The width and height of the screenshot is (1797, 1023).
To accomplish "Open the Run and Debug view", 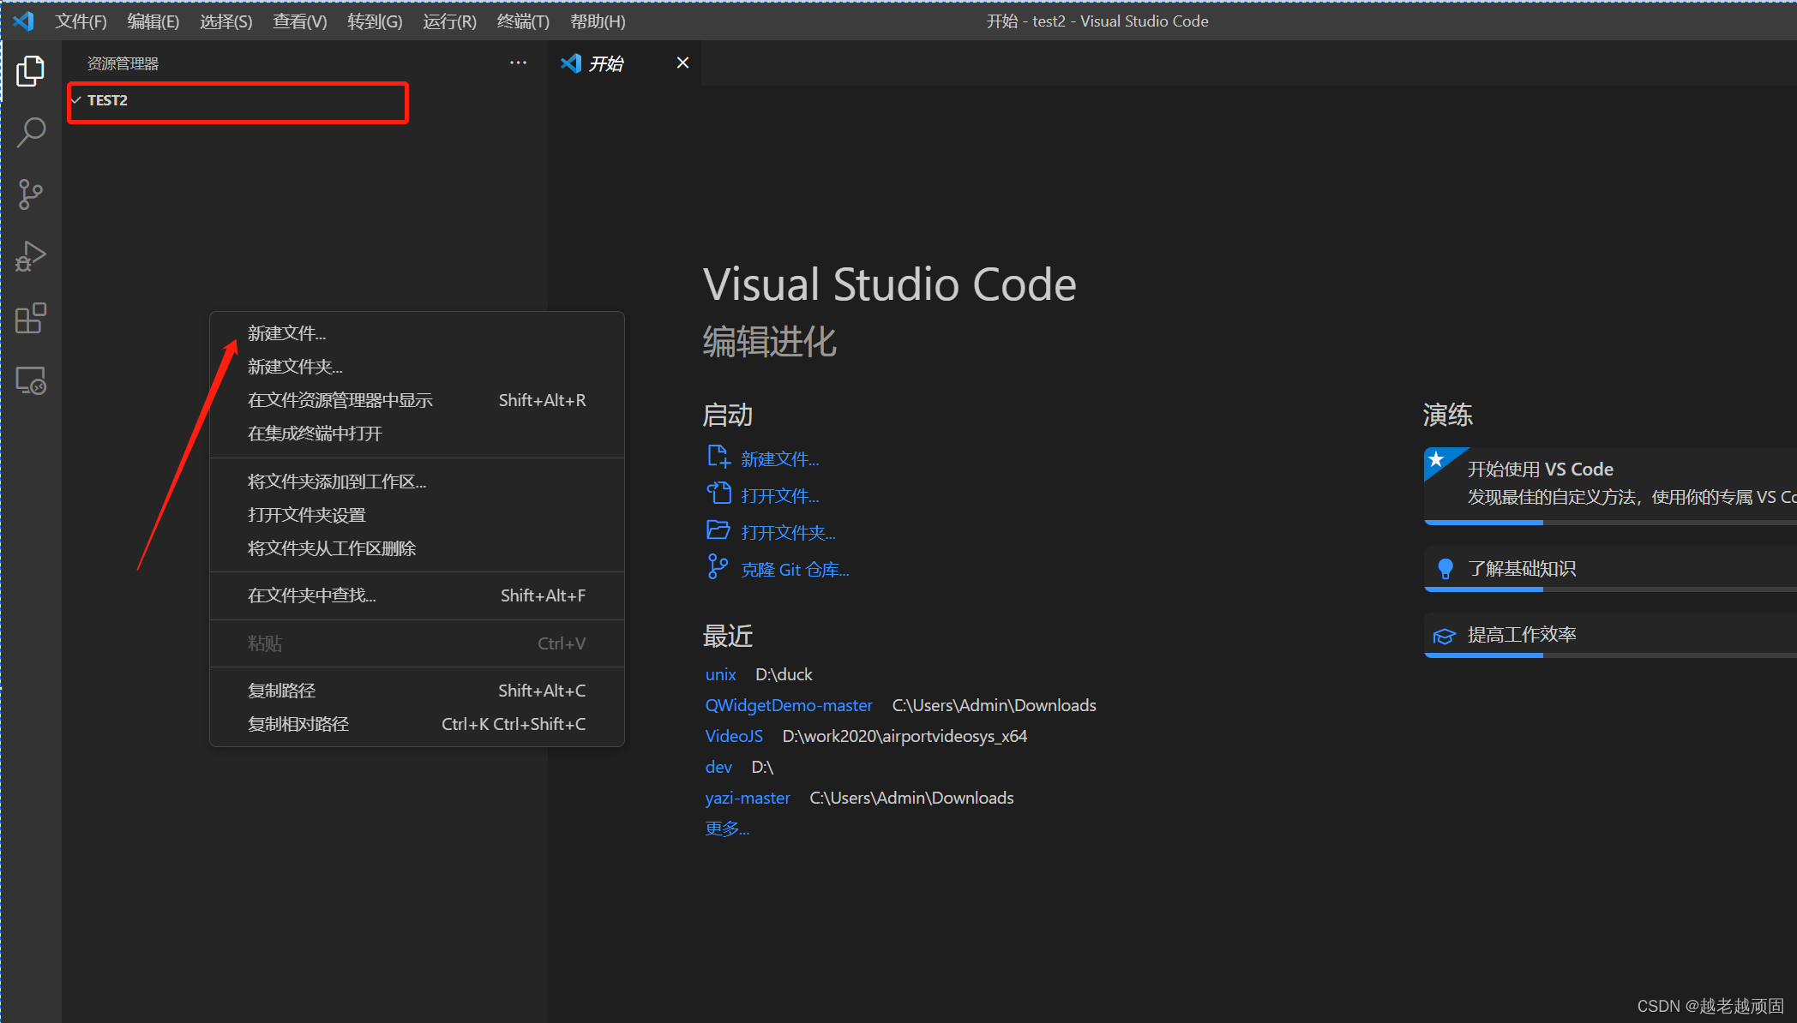I will click(x=31, y=256).
